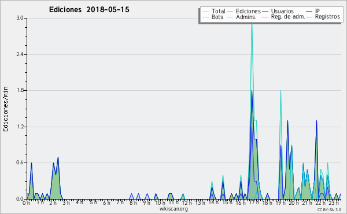Viewport: 347px width, 214px height.
Task: Click the CC BY-SA 3.0 license text
Action: (x=329, y=209)
